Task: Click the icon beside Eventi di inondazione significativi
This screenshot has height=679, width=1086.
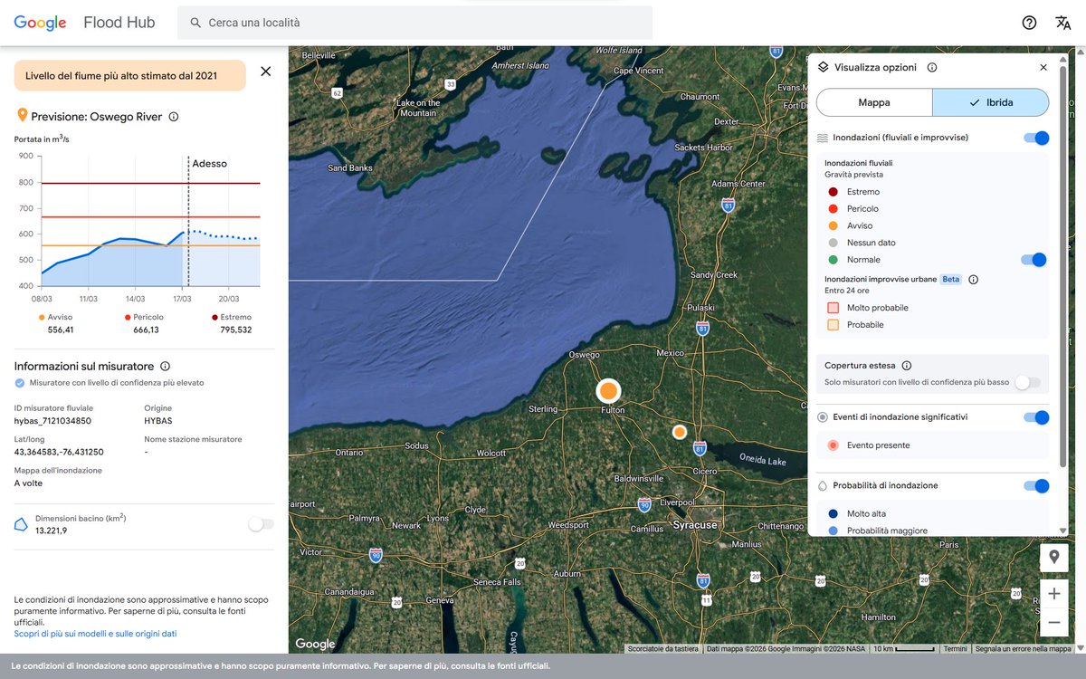Action: click(x=823, y=417)
